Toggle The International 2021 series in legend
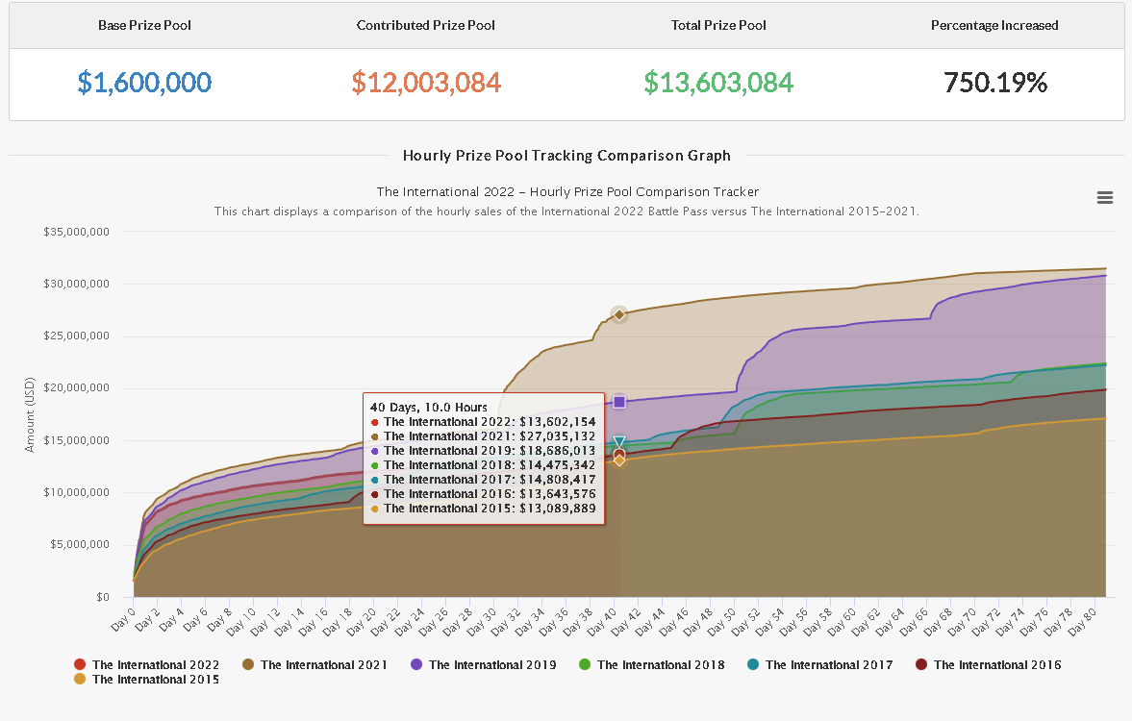 pyautogui.click(x=314, y=664)
